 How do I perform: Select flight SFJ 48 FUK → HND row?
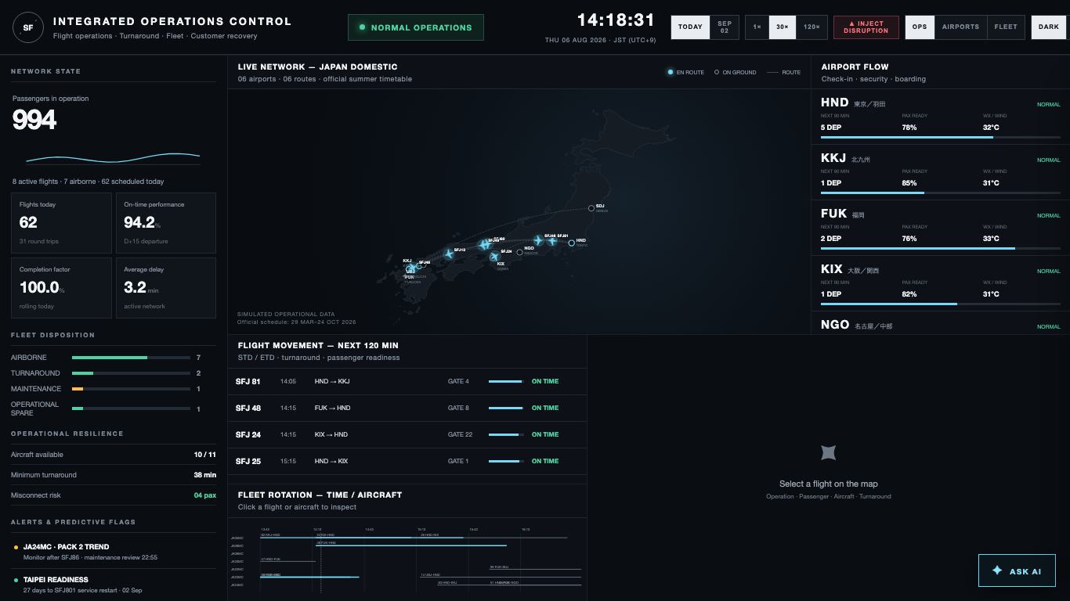[407, 408]
